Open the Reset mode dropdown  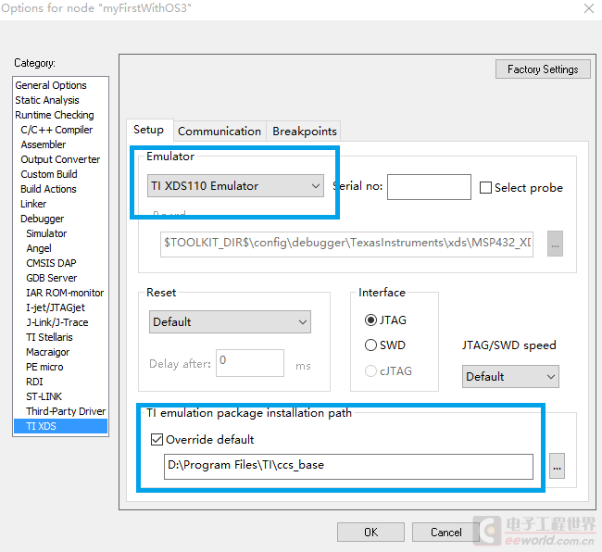point(230,321)
